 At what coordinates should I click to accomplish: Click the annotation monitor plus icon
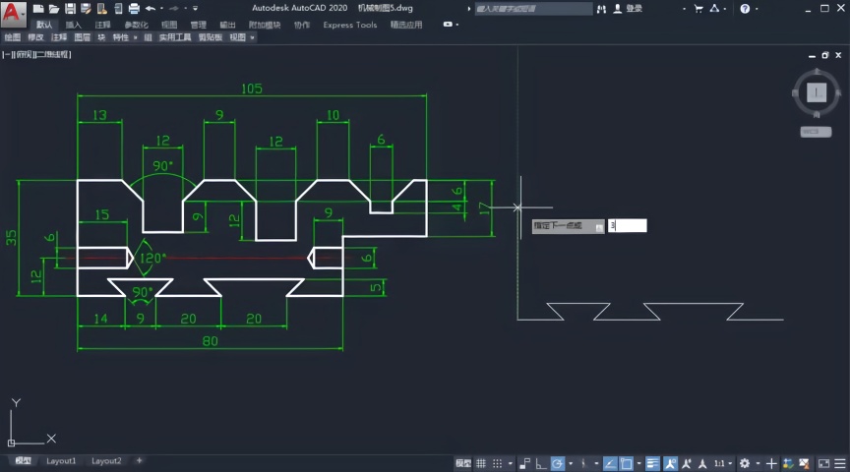771,463
